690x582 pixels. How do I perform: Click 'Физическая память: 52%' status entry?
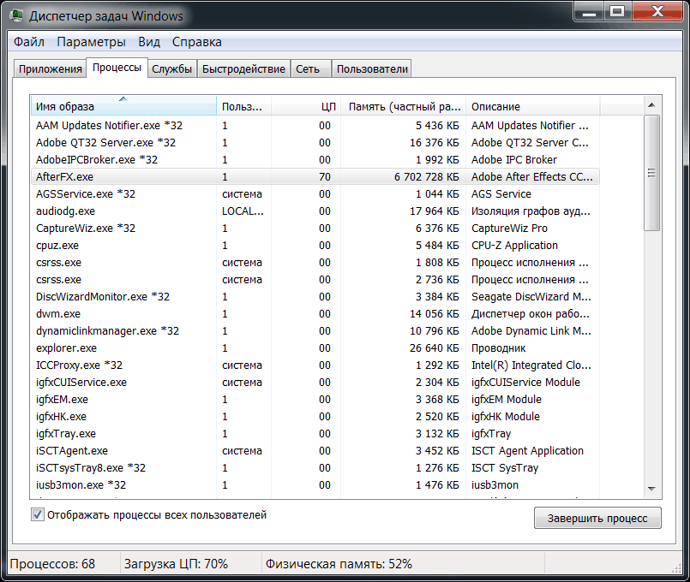point(339,563)
